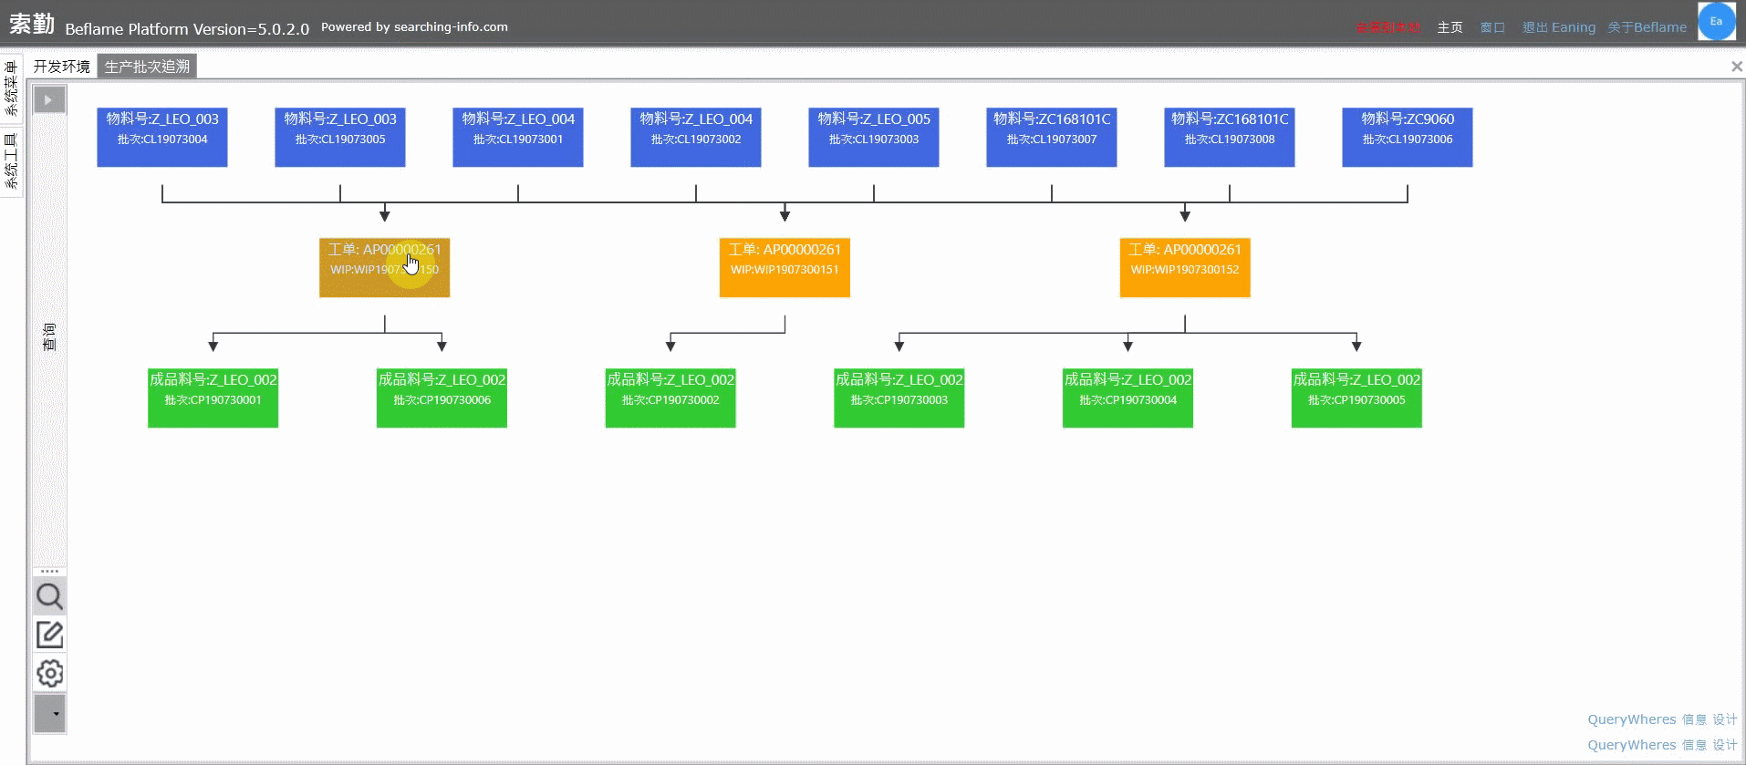Expand the 系统工具 vertical side panel

click(11, 161)
